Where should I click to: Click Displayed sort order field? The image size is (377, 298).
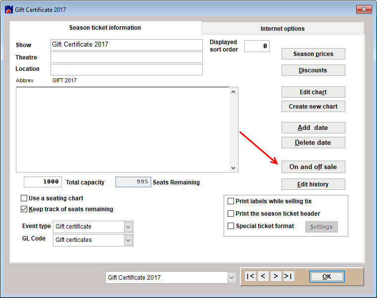click(x=257, y=46)
